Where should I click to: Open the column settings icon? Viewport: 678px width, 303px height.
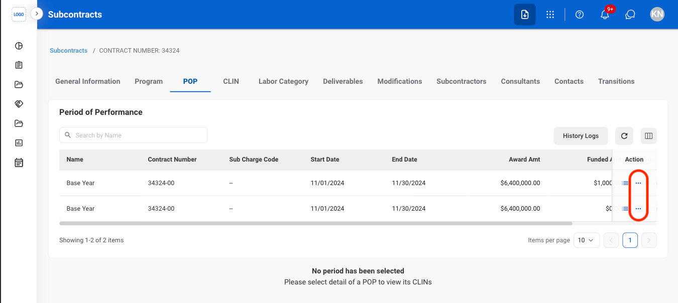[x=648, y=136]
